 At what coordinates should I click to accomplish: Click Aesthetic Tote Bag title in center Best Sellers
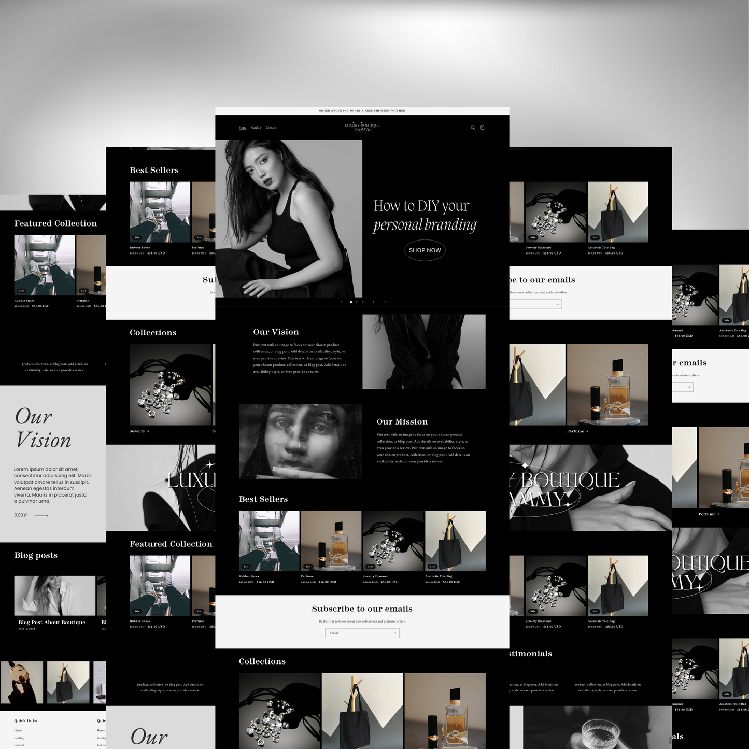[x=439, y=576]
